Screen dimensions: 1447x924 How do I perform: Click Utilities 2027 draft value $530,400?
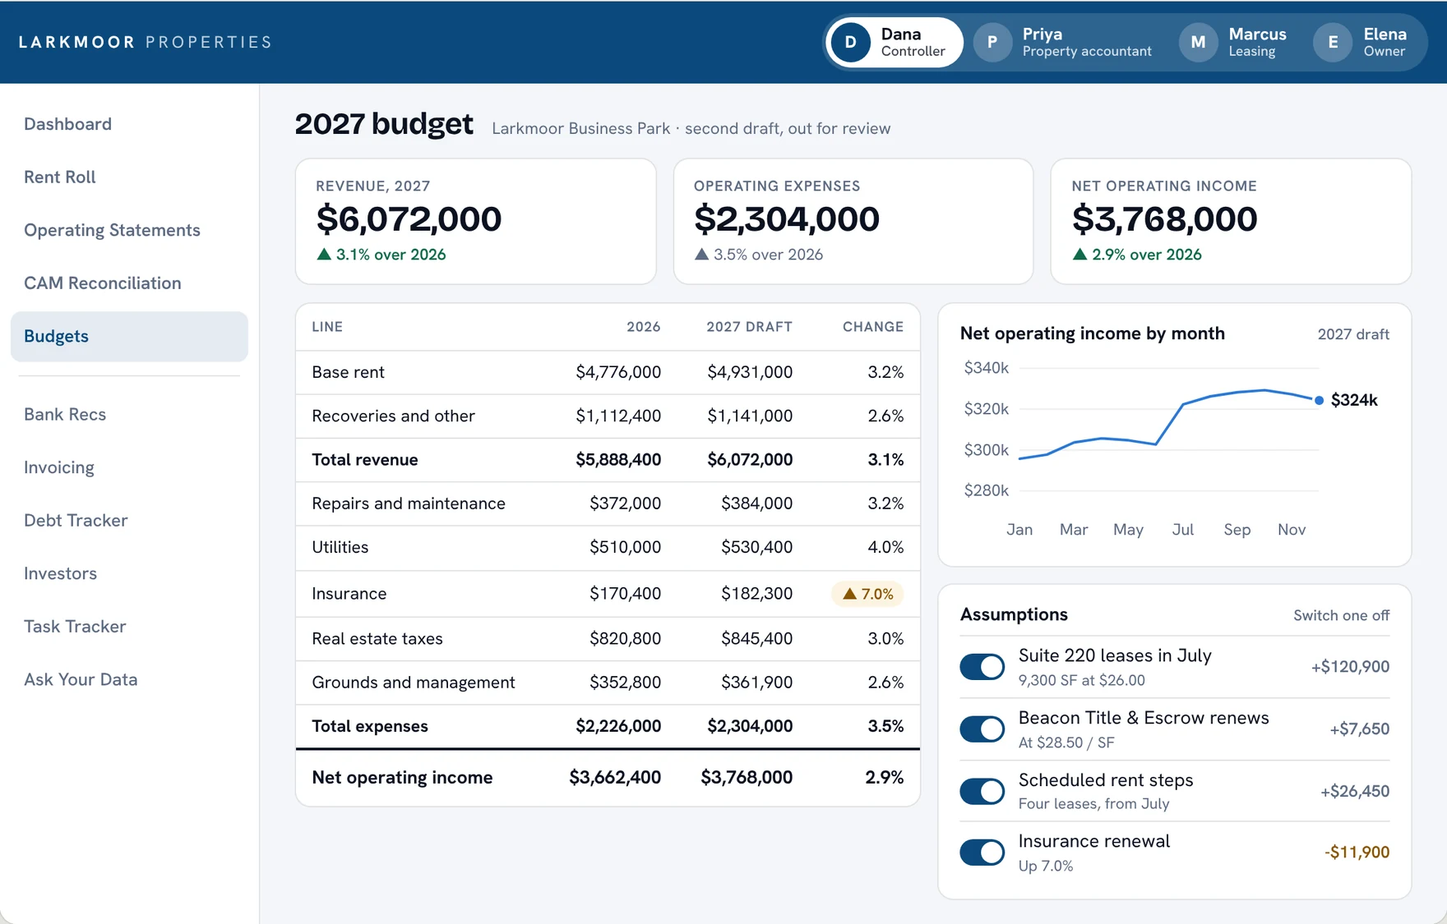tap(757, 548)
